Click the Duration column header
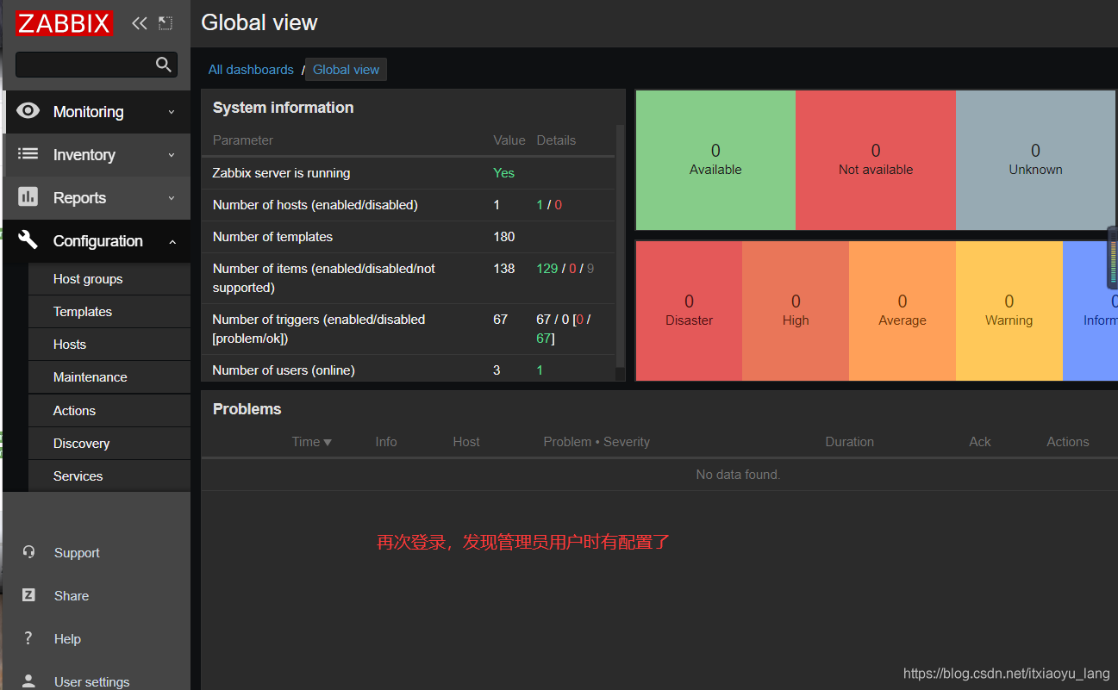The width and height of the screenshot is (1118, 690). pos(849,442)
